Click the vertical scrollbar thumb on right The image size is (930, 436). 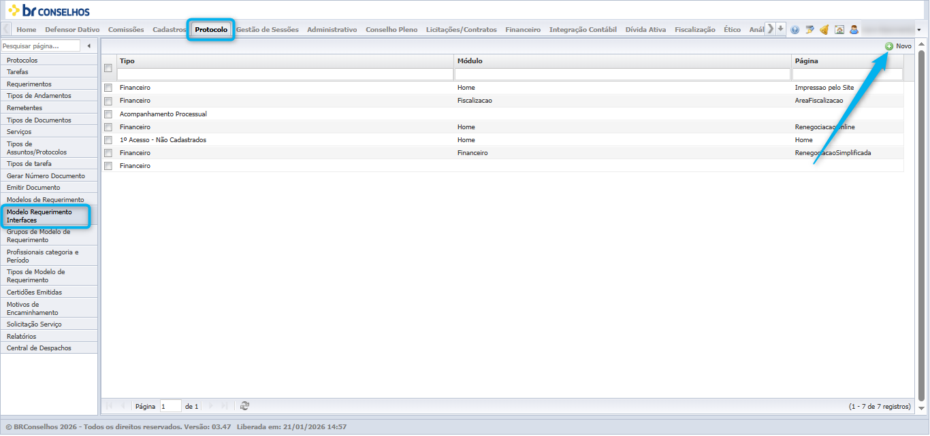[923, 224]
